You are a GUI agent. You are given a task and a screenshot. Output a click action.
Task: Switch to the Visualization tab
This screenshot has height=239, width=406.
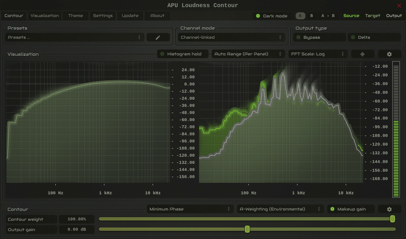[45, 16]
